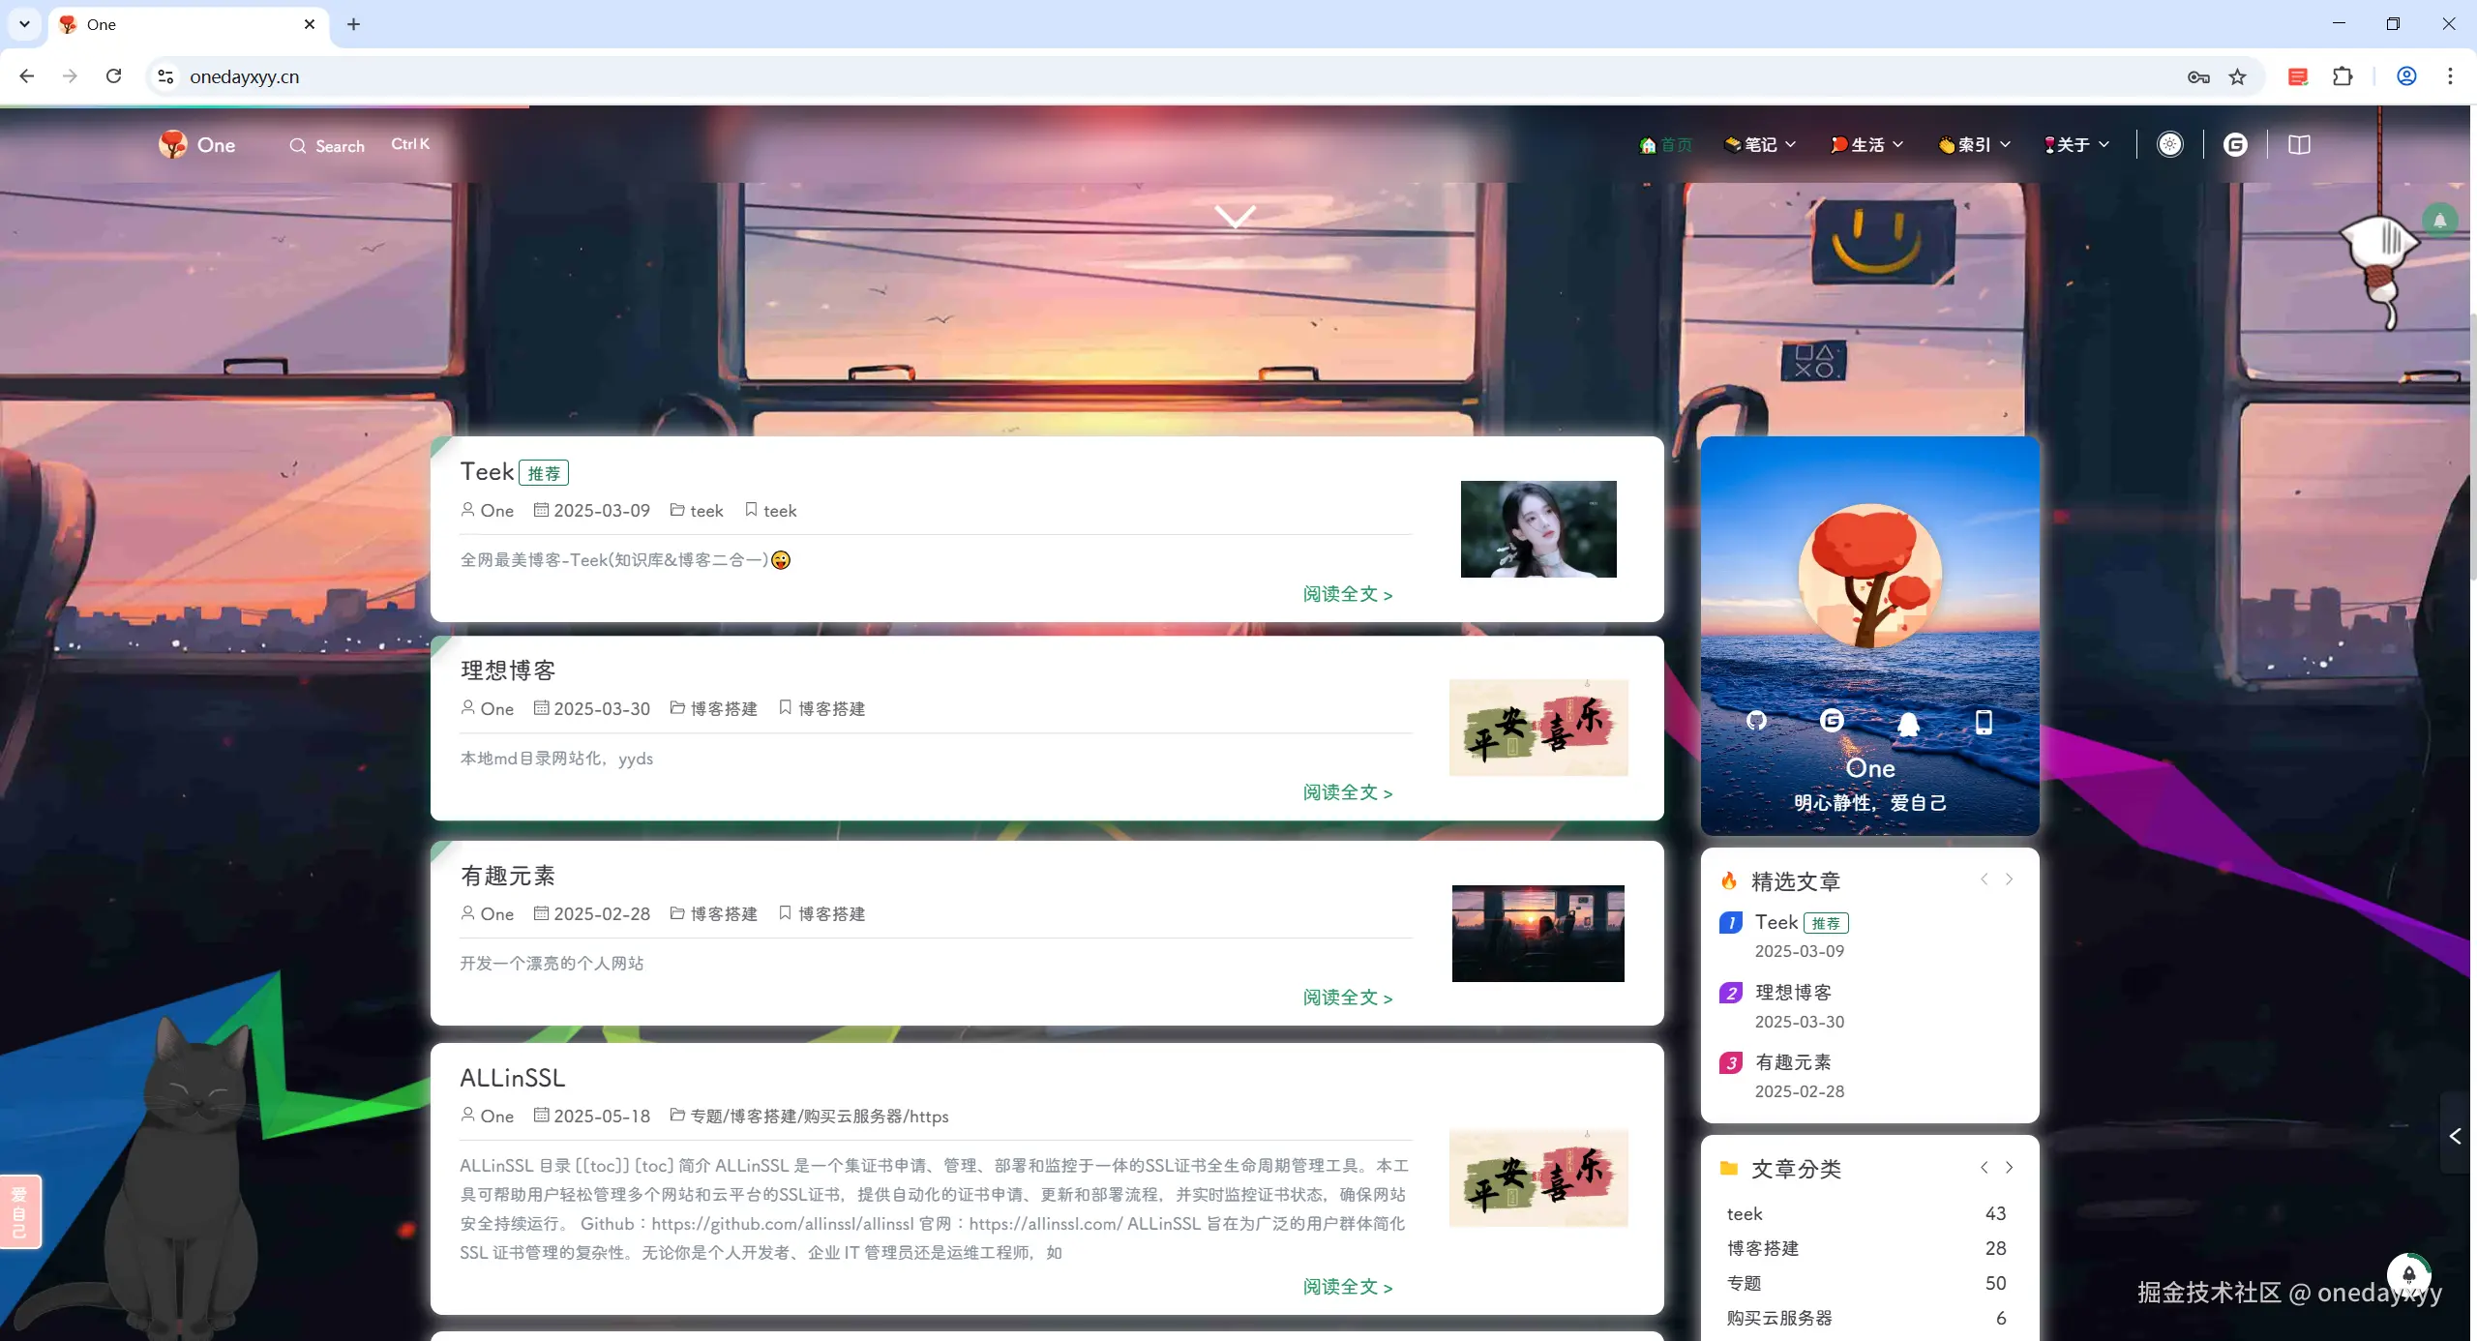Open the GitHub icon on profile card
The image size is (2477, 1341).
point(1756,721)
